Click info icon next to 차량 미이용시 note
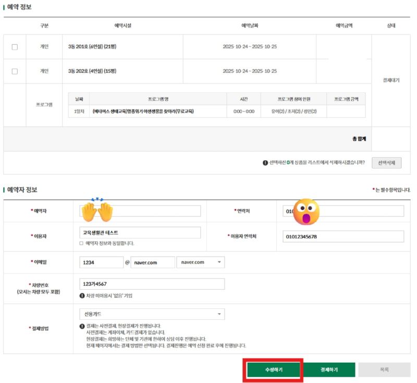The height and width of the screenshot is (383, 417). [x=82, y=295]
